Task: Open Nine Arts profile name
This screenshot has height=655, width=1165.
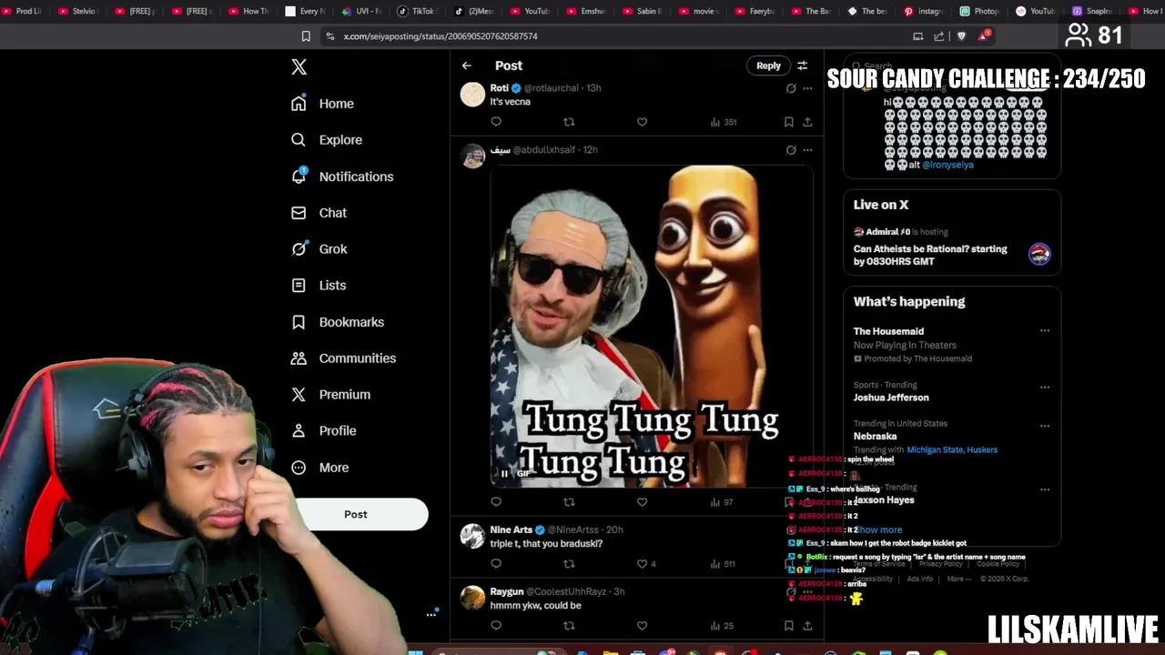Action: coord(512,529)
